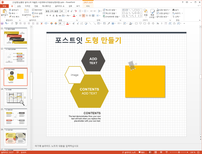Open the Arrange (정렬) menu
The width and height of the screenshot is (202, 154).
click(x=146, y=13)
